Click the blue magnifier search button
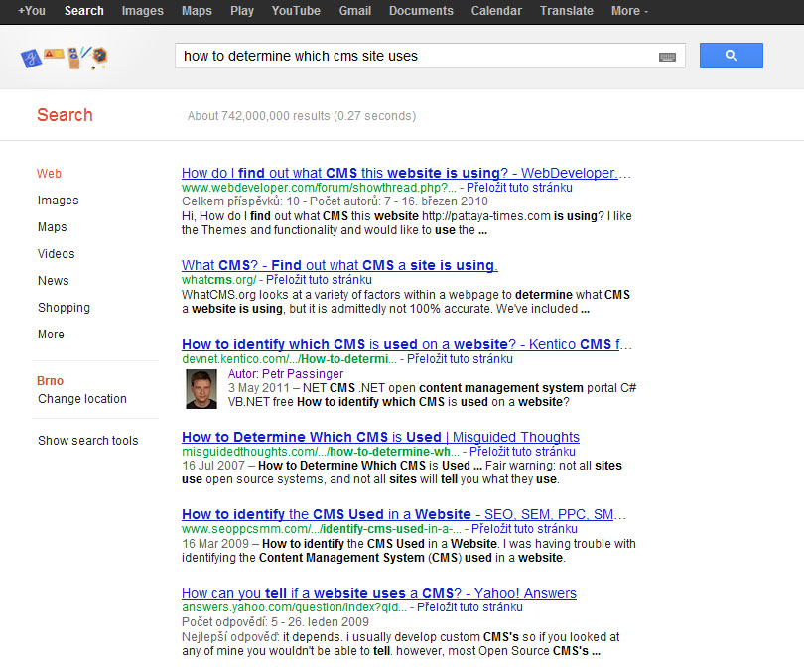804x671 pixels. tap(732, 56)
